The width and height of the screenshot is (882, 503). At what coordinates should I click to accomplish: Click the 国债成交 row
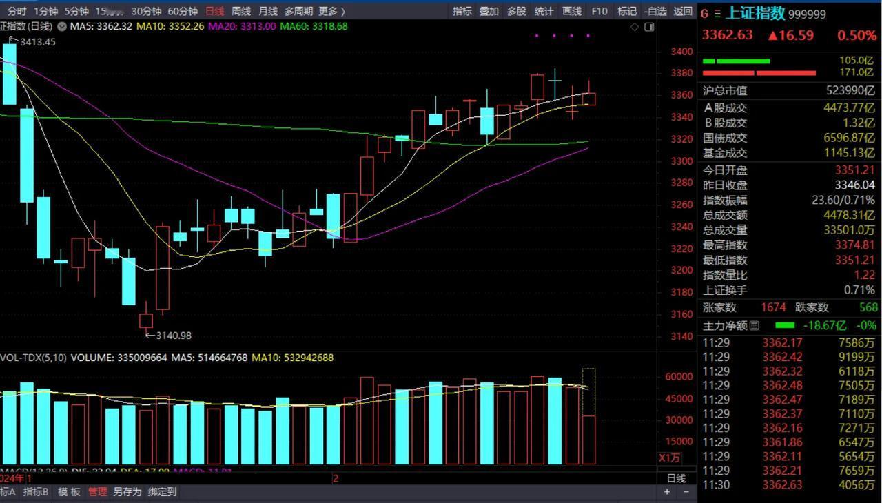tap(789, 138)
